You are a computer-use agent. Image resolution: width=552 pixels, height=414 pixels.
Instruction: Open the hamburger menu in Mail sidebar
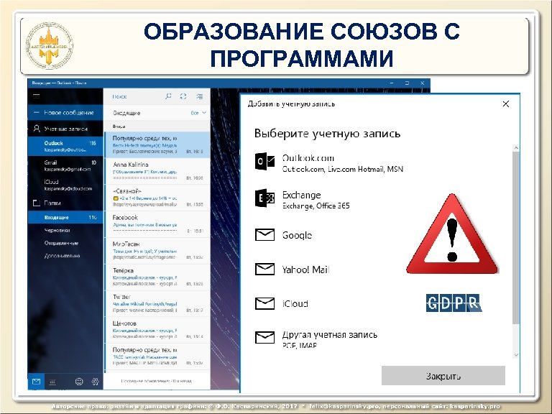click(36, 96)
